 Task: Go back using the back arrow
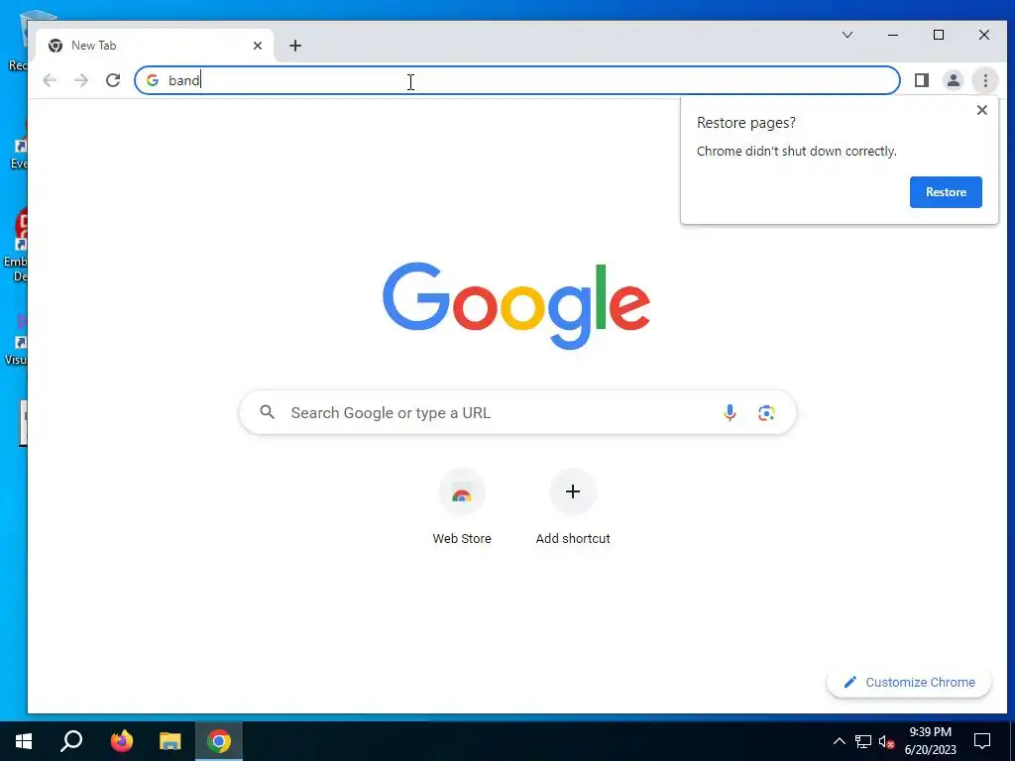coord(50,80)
